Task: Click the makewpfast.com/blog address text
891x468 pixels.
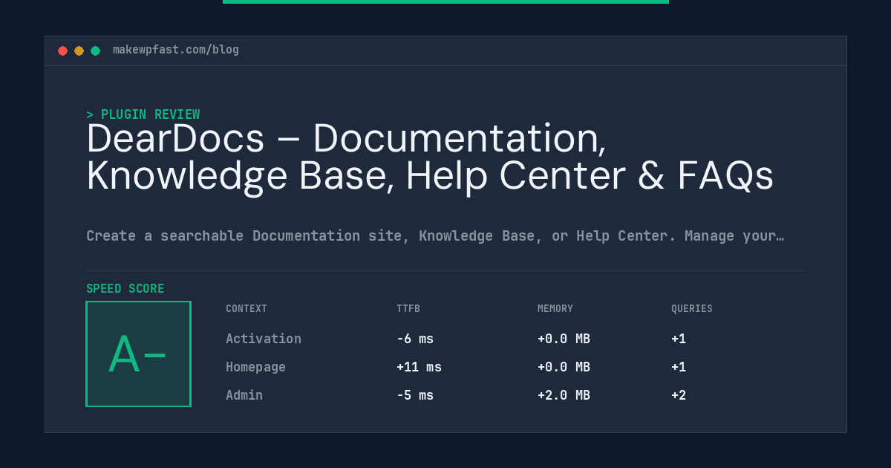Action: (x=176, y=50)
